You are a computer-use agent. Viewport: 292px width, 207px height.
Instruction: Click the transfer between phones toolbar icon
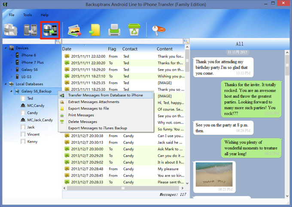30,30
